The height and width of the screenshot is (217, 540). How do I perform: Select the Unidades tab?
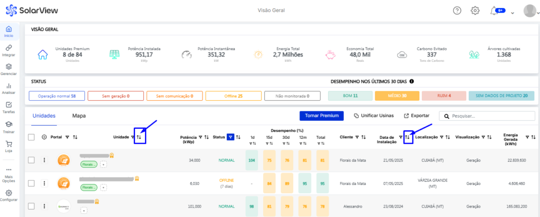[x=44, y=116]
